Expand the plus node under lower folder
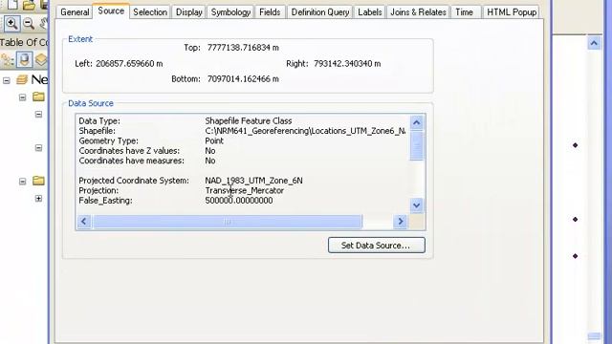The height and width of the screenshot is (344, 612). [38, 199]
